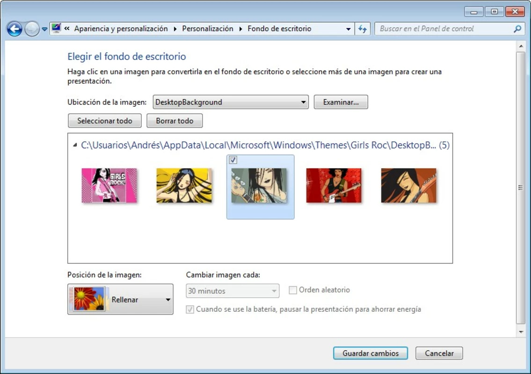Open Posición de la imagen Rellenar dropdown
The image size is (531, 374).
coord(120,299)
